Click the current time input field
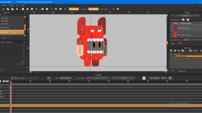The width and height of the screenshot is (202, 113). [98, 78]
